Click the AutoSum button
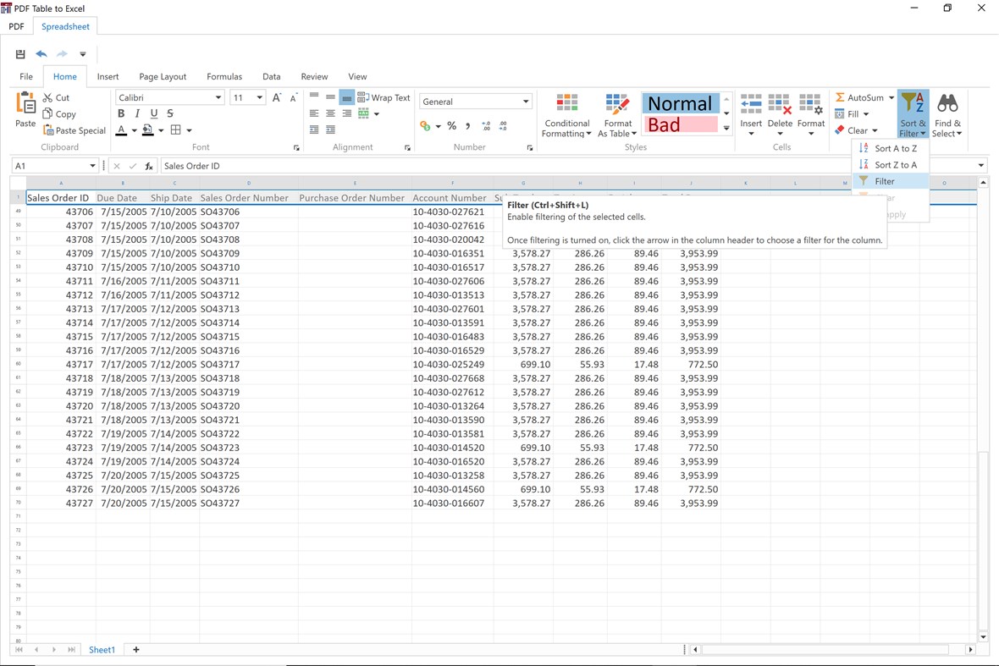The width and height of the screenshot is (999, 666). [x=859, y=97]
